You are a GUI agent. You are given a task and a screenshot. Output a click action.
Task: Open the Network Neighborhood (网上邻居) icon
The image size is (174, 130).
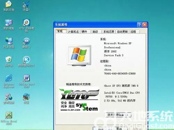tap(9, 43)
